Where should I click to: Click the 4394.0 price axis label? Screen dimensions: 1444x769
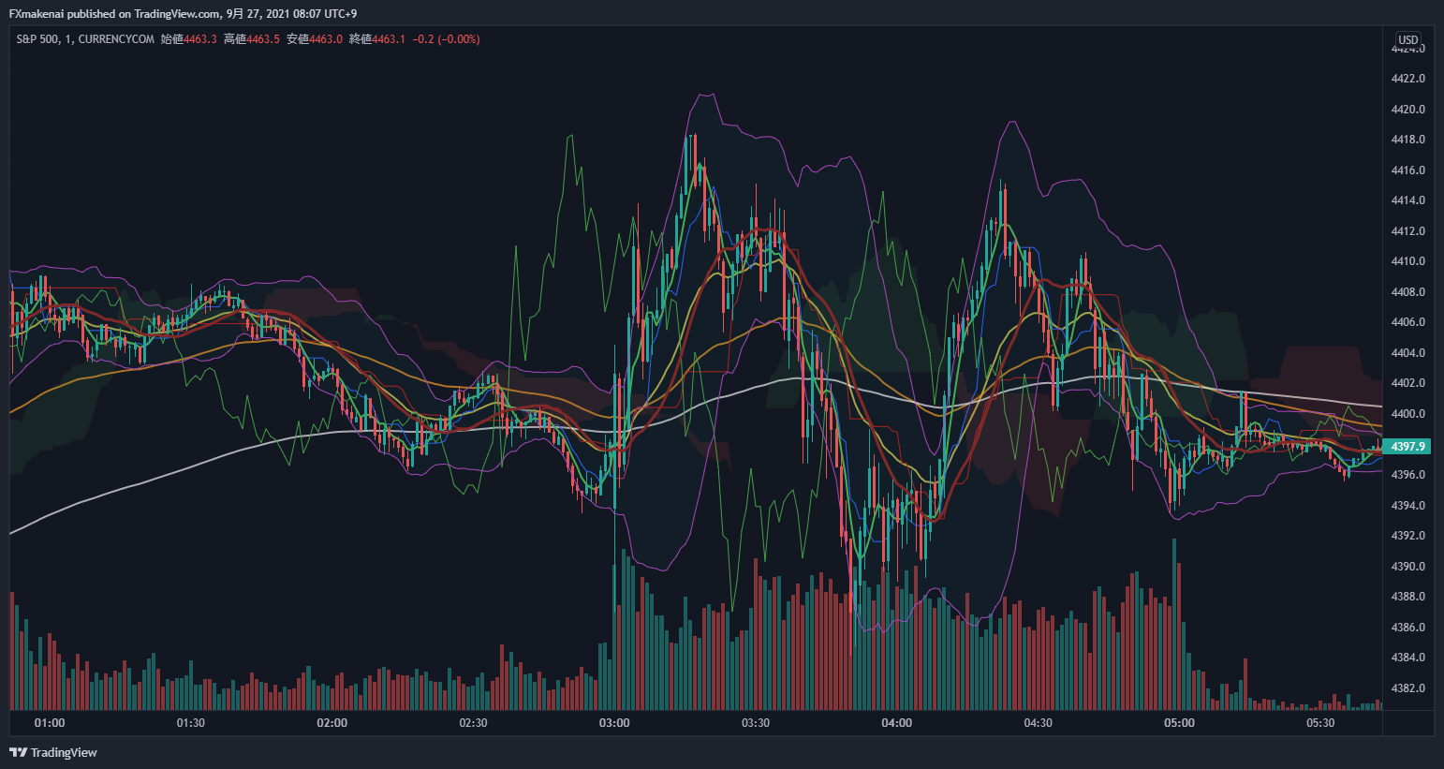click(x=1407, y=506)
